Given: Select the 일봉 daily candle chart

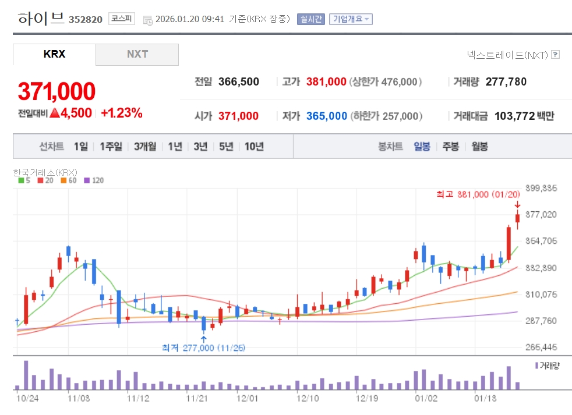Looking at the screenshot, I should [422, 147].
